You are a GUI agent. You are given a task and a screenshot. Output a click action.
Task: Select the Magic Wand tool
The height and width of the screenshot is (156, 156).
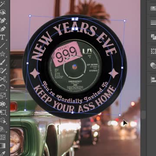3,4
